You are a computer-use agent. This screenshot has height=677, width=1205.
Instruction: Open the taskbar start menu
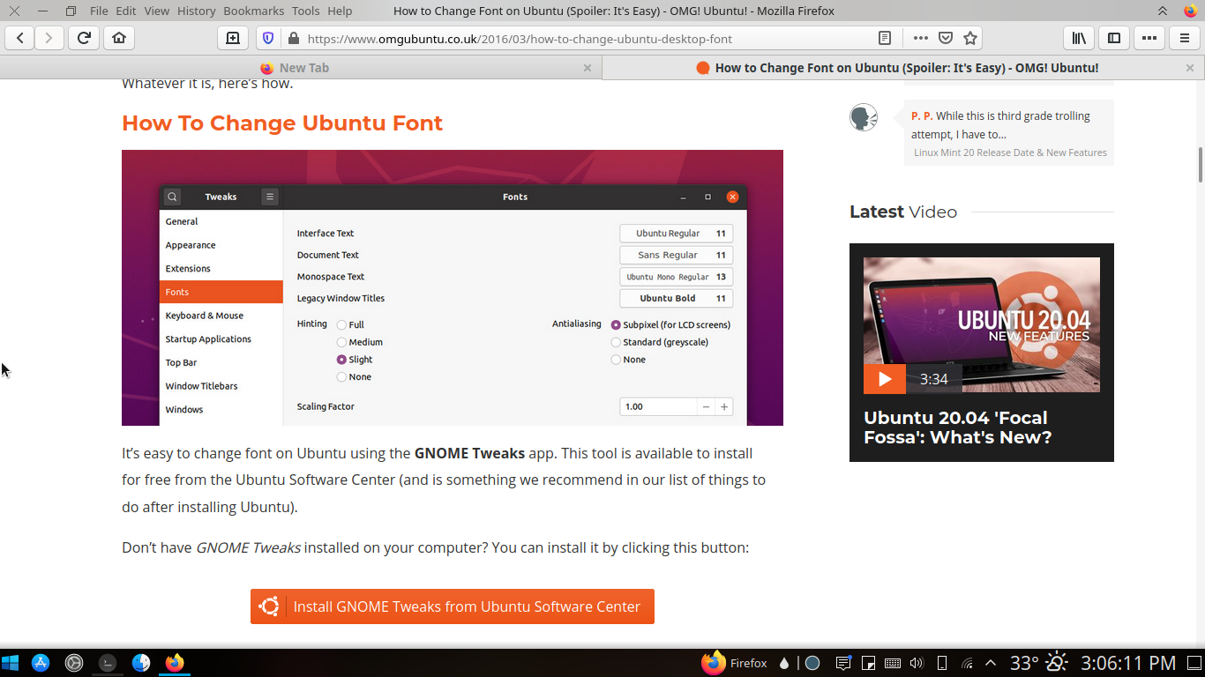tap(10, 663)
